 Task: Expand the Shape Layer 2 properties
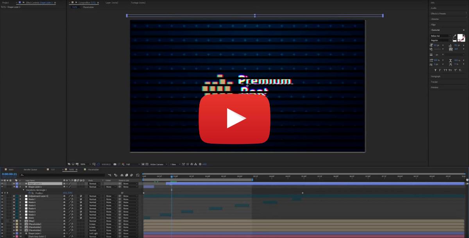[x=14, y=186]
